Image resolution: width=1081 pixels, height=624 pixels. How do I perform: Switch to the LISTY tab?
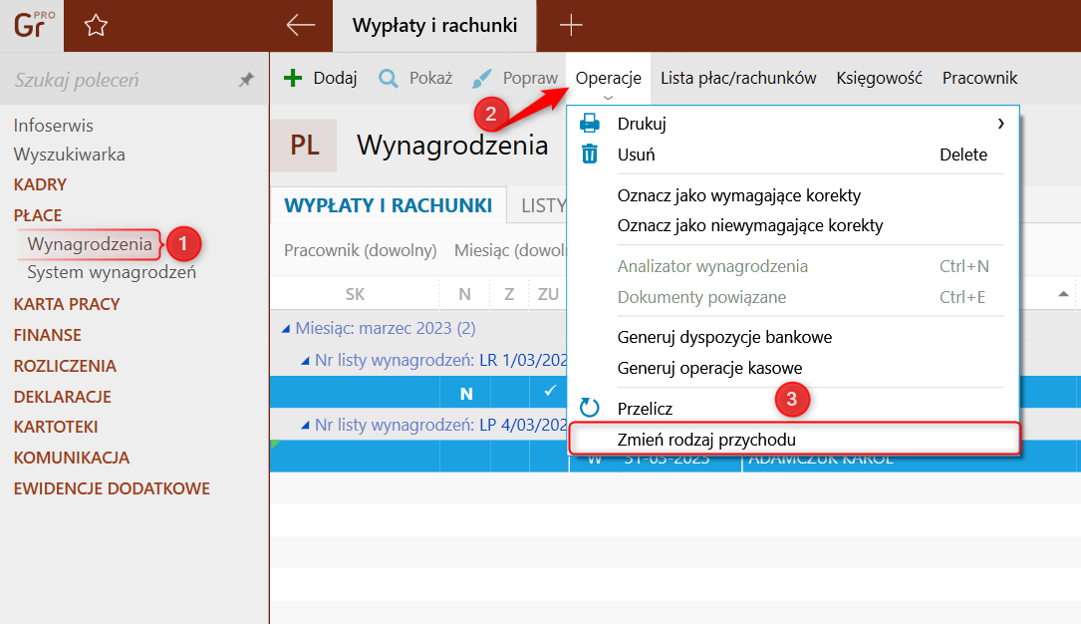tap(543, 205)
